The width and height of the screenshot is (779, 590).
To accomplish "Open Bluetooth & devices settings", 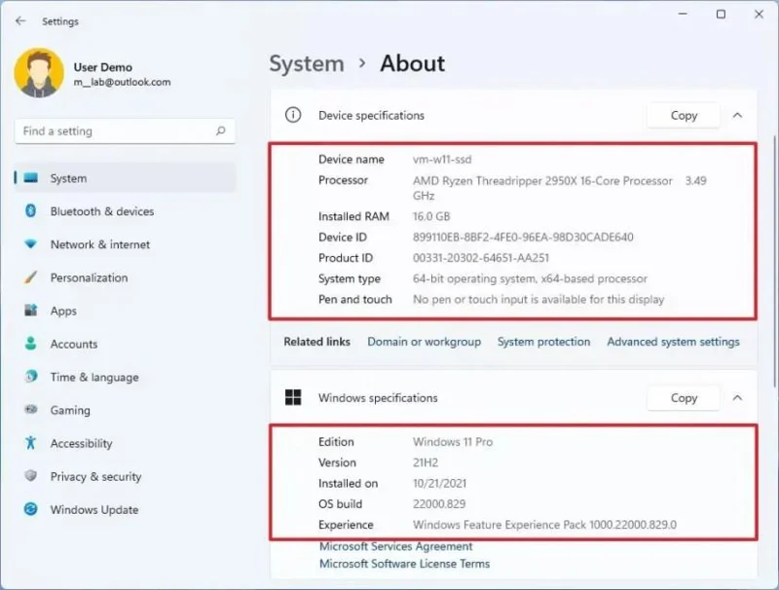I will pos(102,211).
